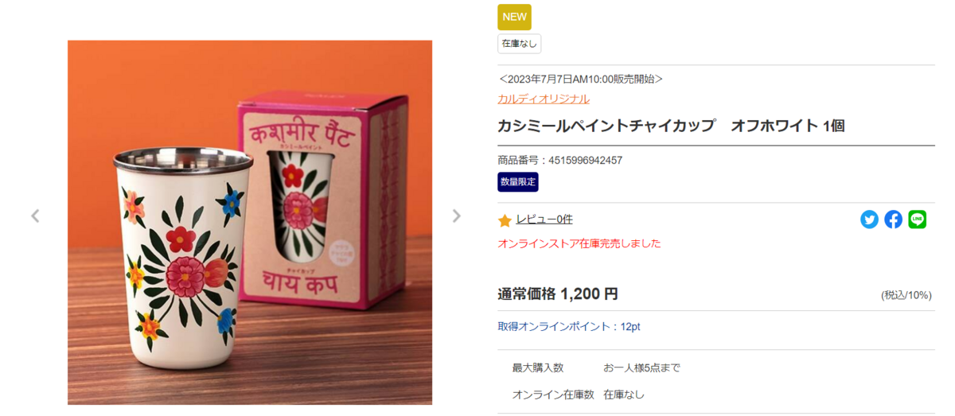Advance to next product image arrow

[x=456, y=216]
